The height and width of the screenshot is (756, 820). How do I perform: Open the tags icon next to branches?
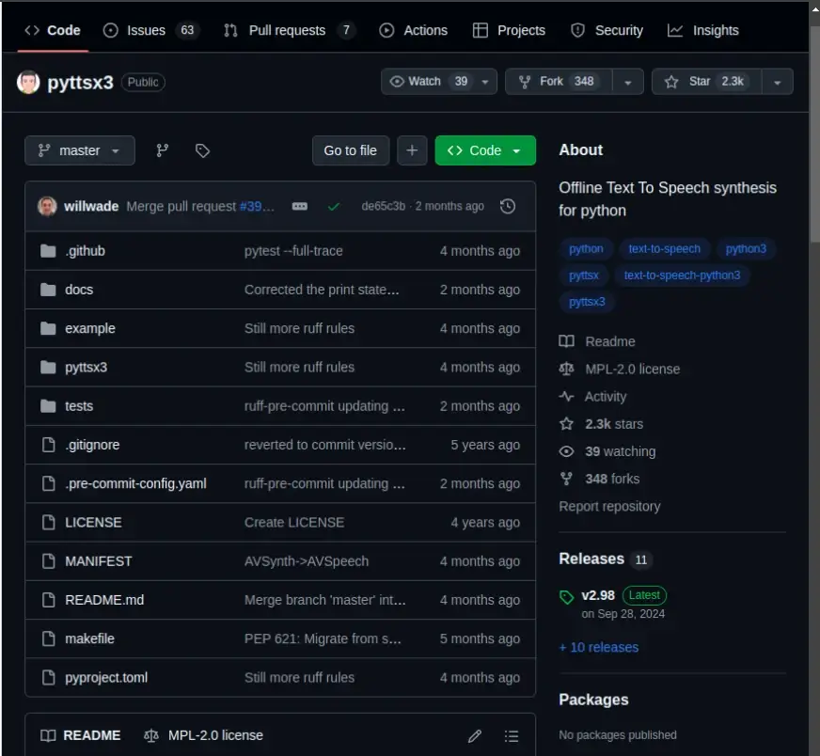202,150
